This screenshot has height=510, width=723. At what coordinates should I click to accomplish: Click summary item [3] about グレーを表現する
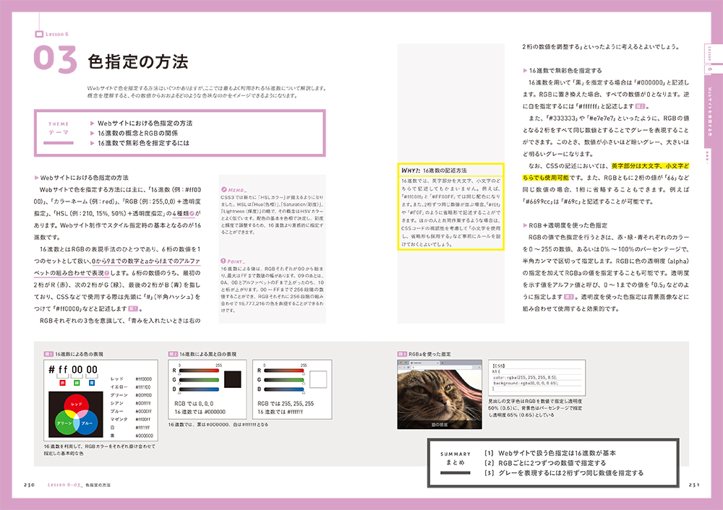point(563,473)
